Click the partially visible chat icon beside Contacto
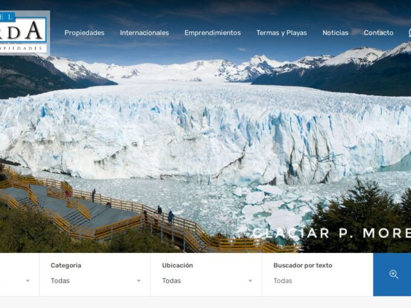411x308 pixels. pos(409,33)
